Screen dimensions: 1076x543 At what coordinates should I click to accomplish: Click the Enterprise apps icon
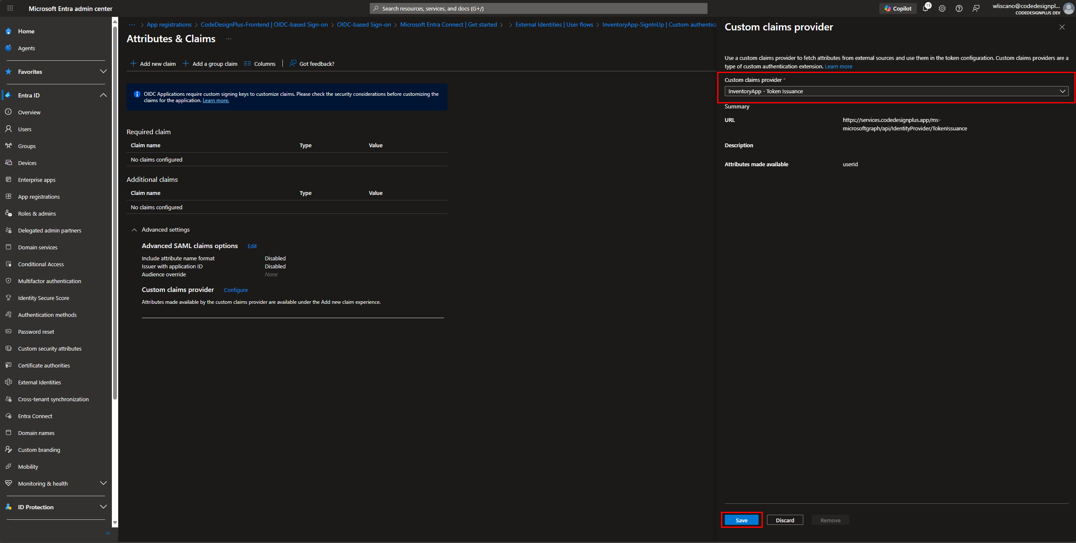click(8, 180)
